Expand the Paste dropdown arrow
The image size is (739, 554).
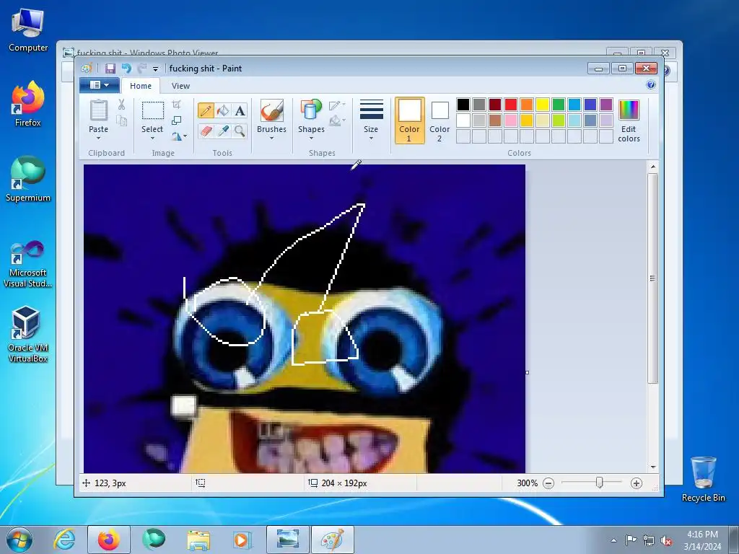(x=98, y=138)
